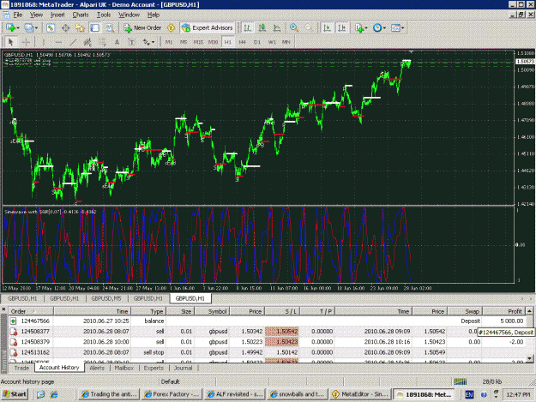The height and width of the screenshot is (402, 536).
Task: Toggle the Chart Shift icon
Action: click(342, 28)
